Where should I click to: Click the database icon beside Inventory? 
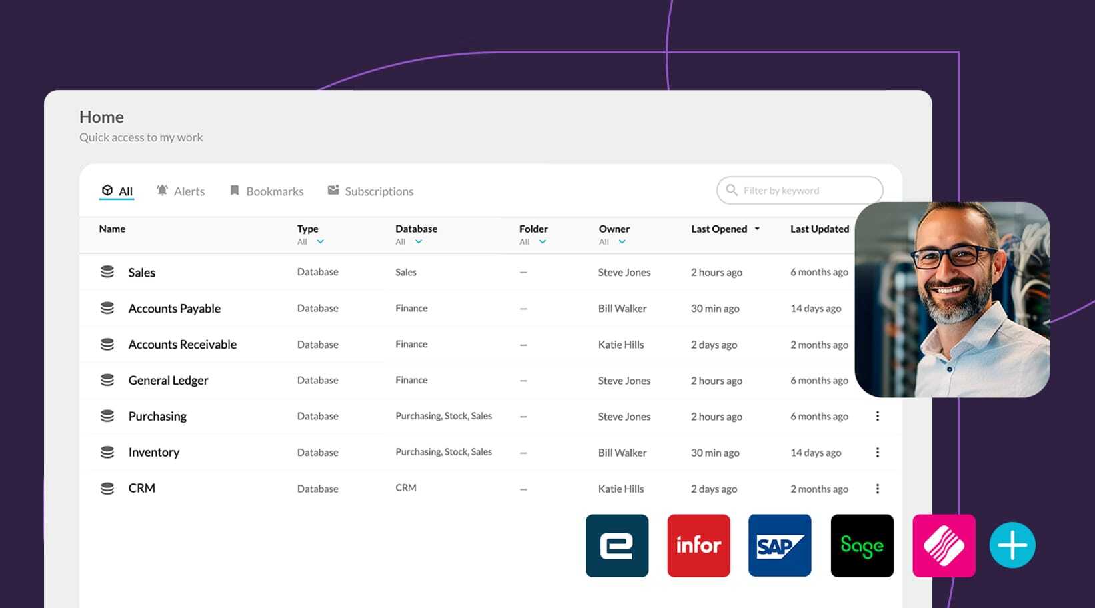107,452
